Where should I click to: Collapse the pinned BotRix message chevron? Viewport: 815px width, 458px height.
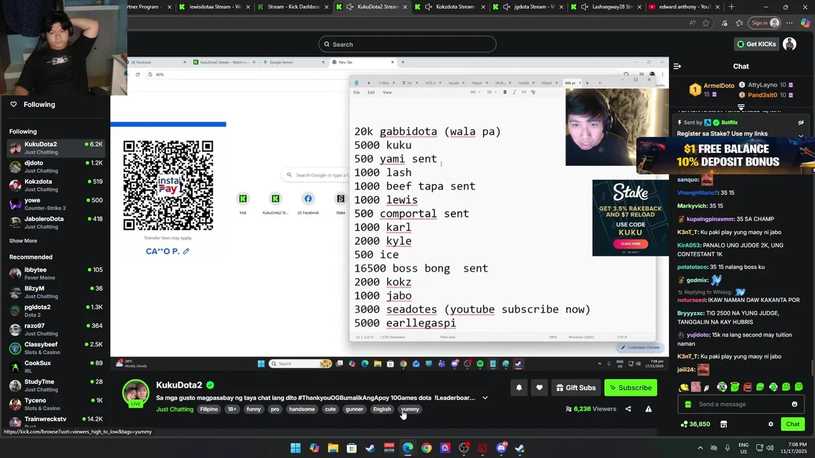(801, 135)
